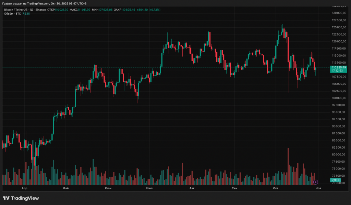This screenshot has height=205, width=351.
Task: Click the Сен label on the time axis
Action: click(234, 188)
